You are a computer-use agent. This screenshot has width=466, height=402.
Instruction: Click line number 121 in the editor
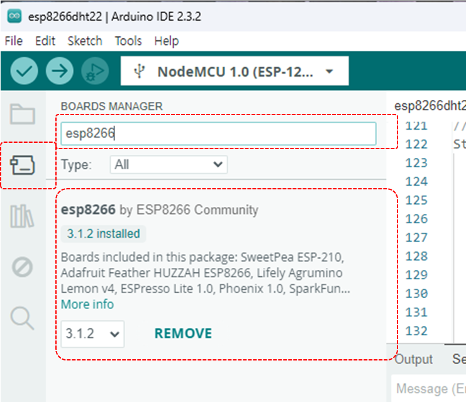pos(416,126)
